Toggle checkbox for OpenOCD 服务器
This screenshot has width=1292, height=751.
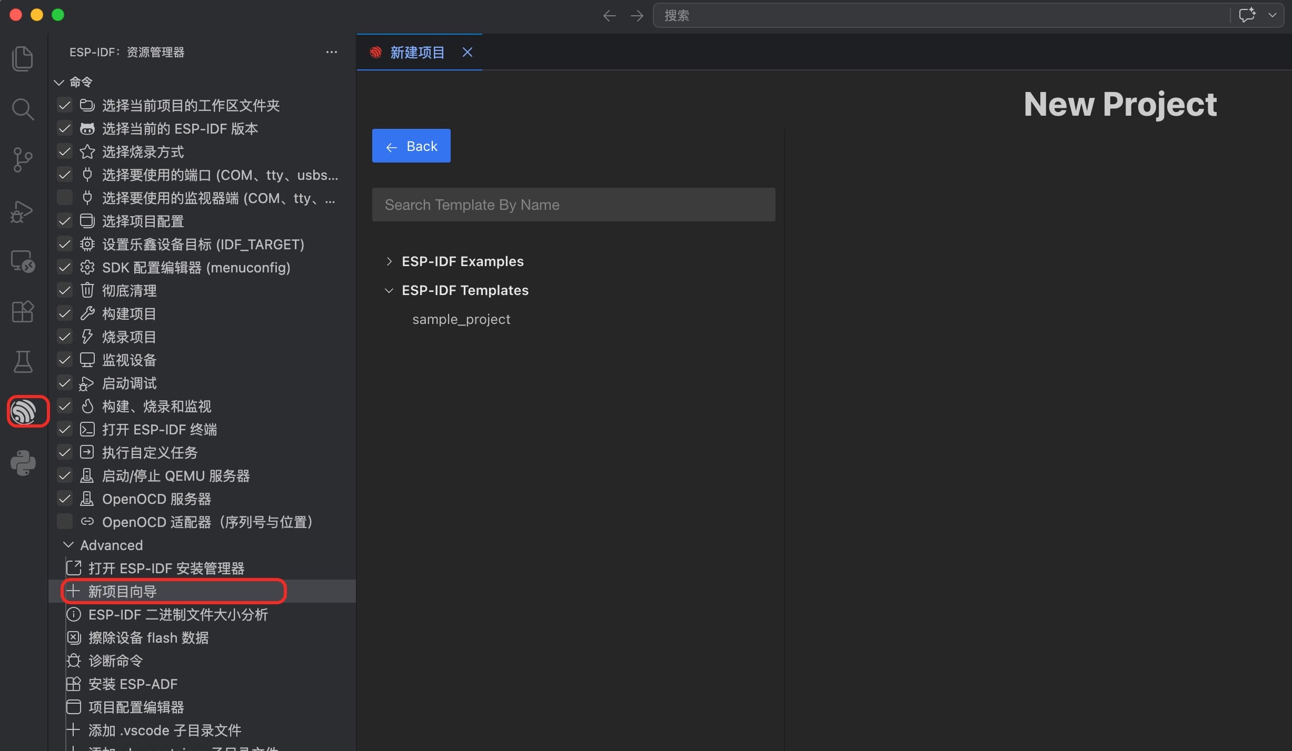click(65, 499)
